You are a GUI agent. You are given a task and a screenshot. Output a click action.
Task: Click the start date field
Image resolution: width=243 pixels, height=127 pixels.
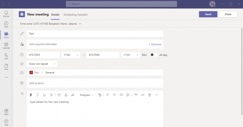(x=43, y=55)
